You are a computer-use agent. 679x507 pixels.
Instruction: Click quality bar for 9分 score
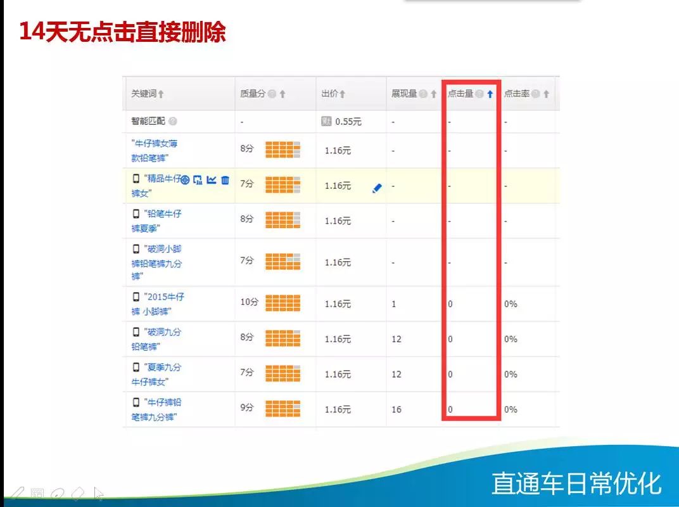[x=282, y=409]
